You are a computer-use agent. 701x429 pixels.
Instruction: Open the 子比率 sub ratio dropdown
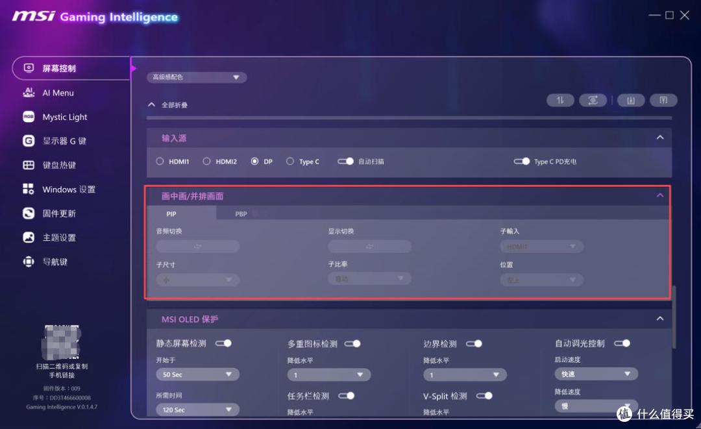370,279
